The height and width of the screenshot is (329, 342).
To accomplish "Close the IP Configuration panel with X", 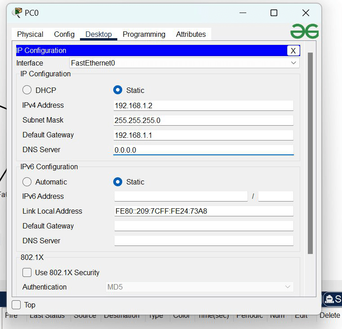I will (x=293, y=51).
